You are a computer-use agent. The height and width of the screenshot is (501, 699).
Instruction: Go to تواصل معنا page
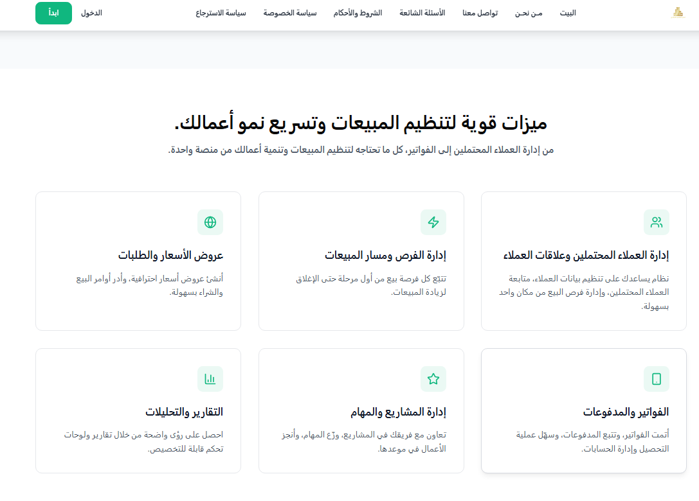coord(480,13)
